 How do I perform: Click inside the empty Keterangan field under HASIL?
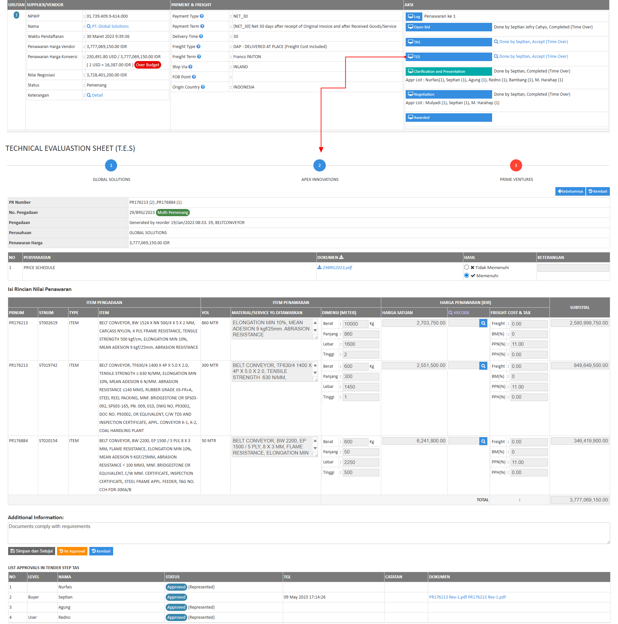pos(573,267)
